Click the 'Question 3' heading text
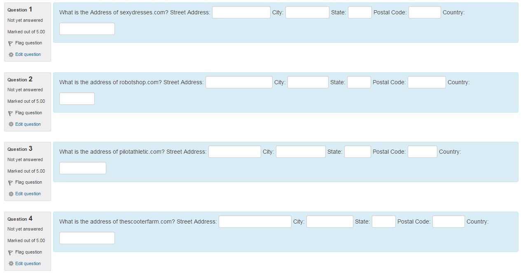 point(20,149)
